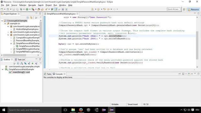Expand CompactEncryptionExample tree node
The image size is (201, 113).
[11, 38]
